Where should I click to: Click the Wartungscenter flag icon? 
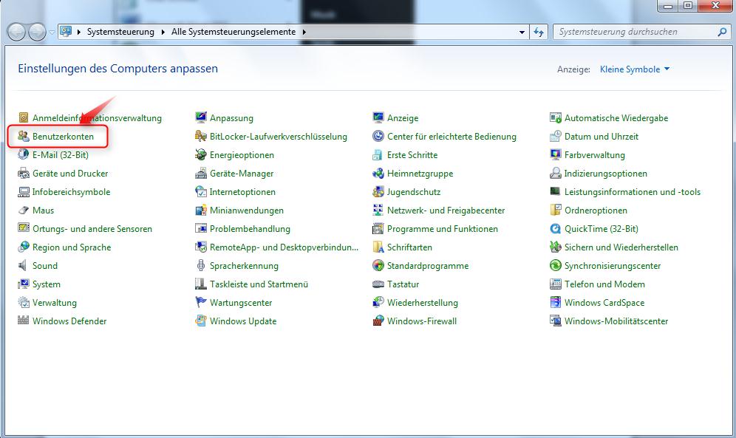(201, 303)
